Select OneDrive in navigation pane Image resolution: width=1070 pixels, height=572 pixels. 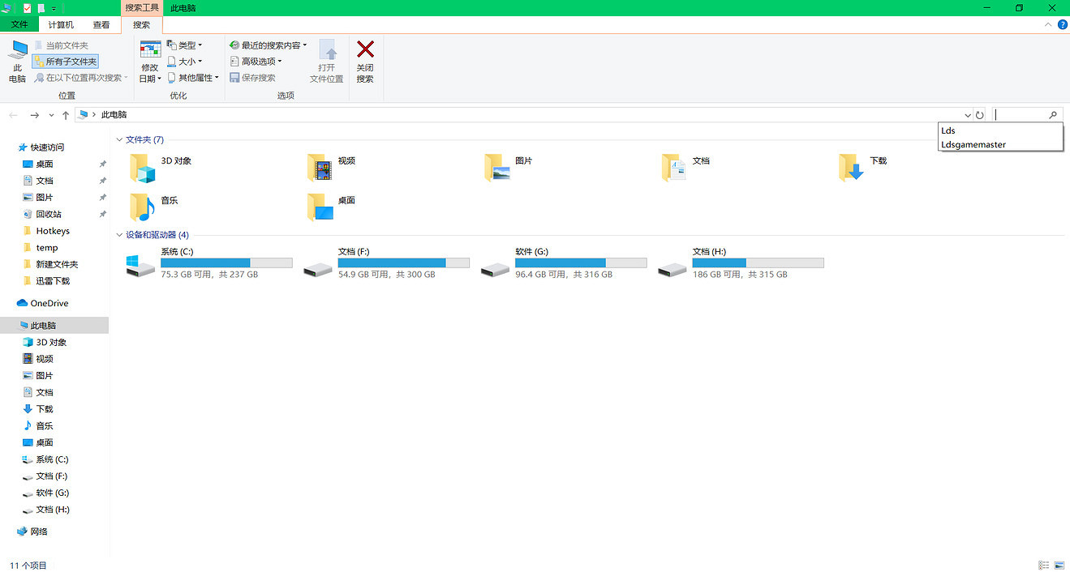(49, 303)
